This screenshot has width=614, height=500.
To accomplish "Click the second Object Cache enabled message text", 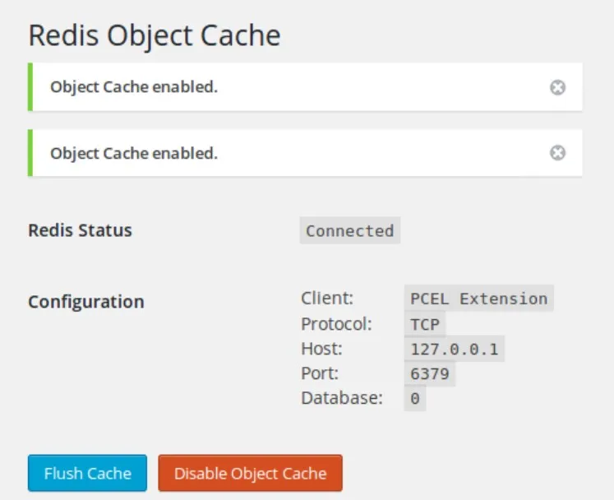I will (x=134, y=153).
